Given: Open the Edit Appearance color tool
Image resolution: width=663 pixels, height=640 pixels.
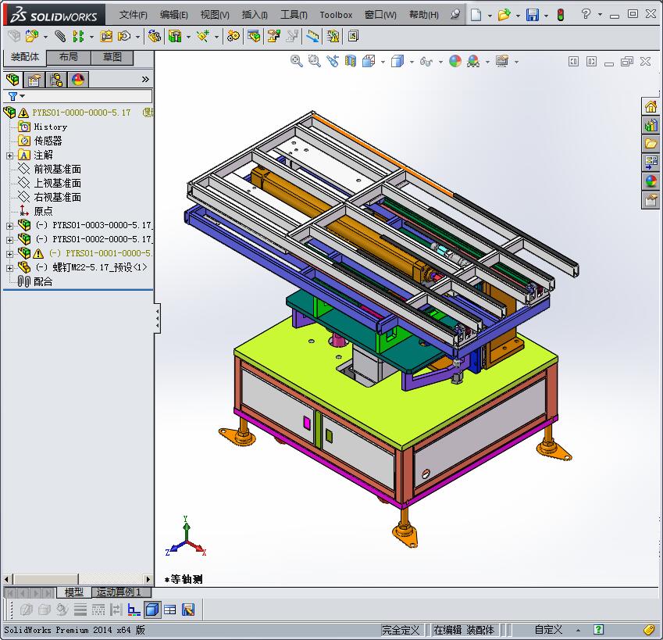Looking at the screenshot, I should click(455, 62).
